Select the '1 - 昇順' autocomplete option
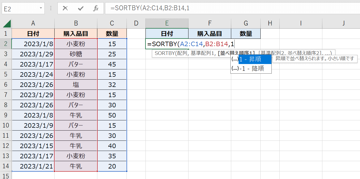Viewport: 360px width, 179px height. [x=250, y=59]
